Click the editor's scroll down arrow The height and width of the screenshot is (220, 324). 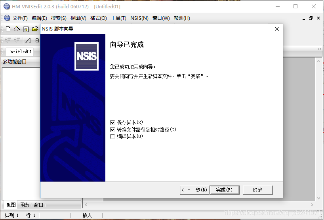tap(318, 198)
